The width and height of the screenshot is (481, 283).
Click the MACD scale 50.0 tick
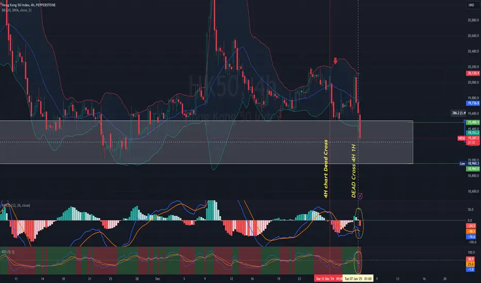(x=470, y=210)
